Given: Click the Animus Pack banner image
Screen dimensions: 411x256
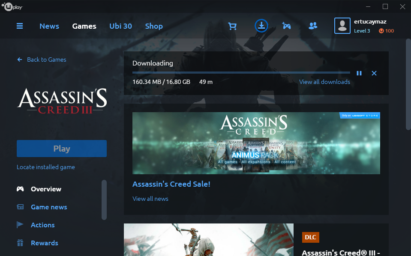Looking at the screenshot, I should tap(256, 143).
